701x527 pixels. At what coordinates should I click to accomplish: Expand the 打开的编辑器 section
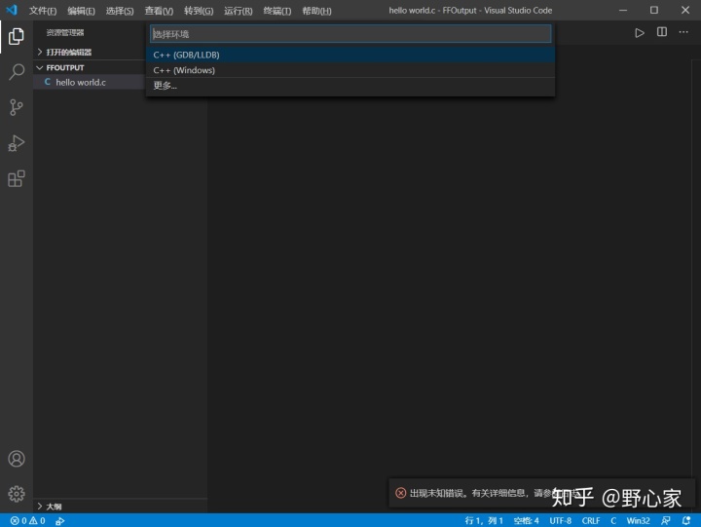(x=69, y=53)
